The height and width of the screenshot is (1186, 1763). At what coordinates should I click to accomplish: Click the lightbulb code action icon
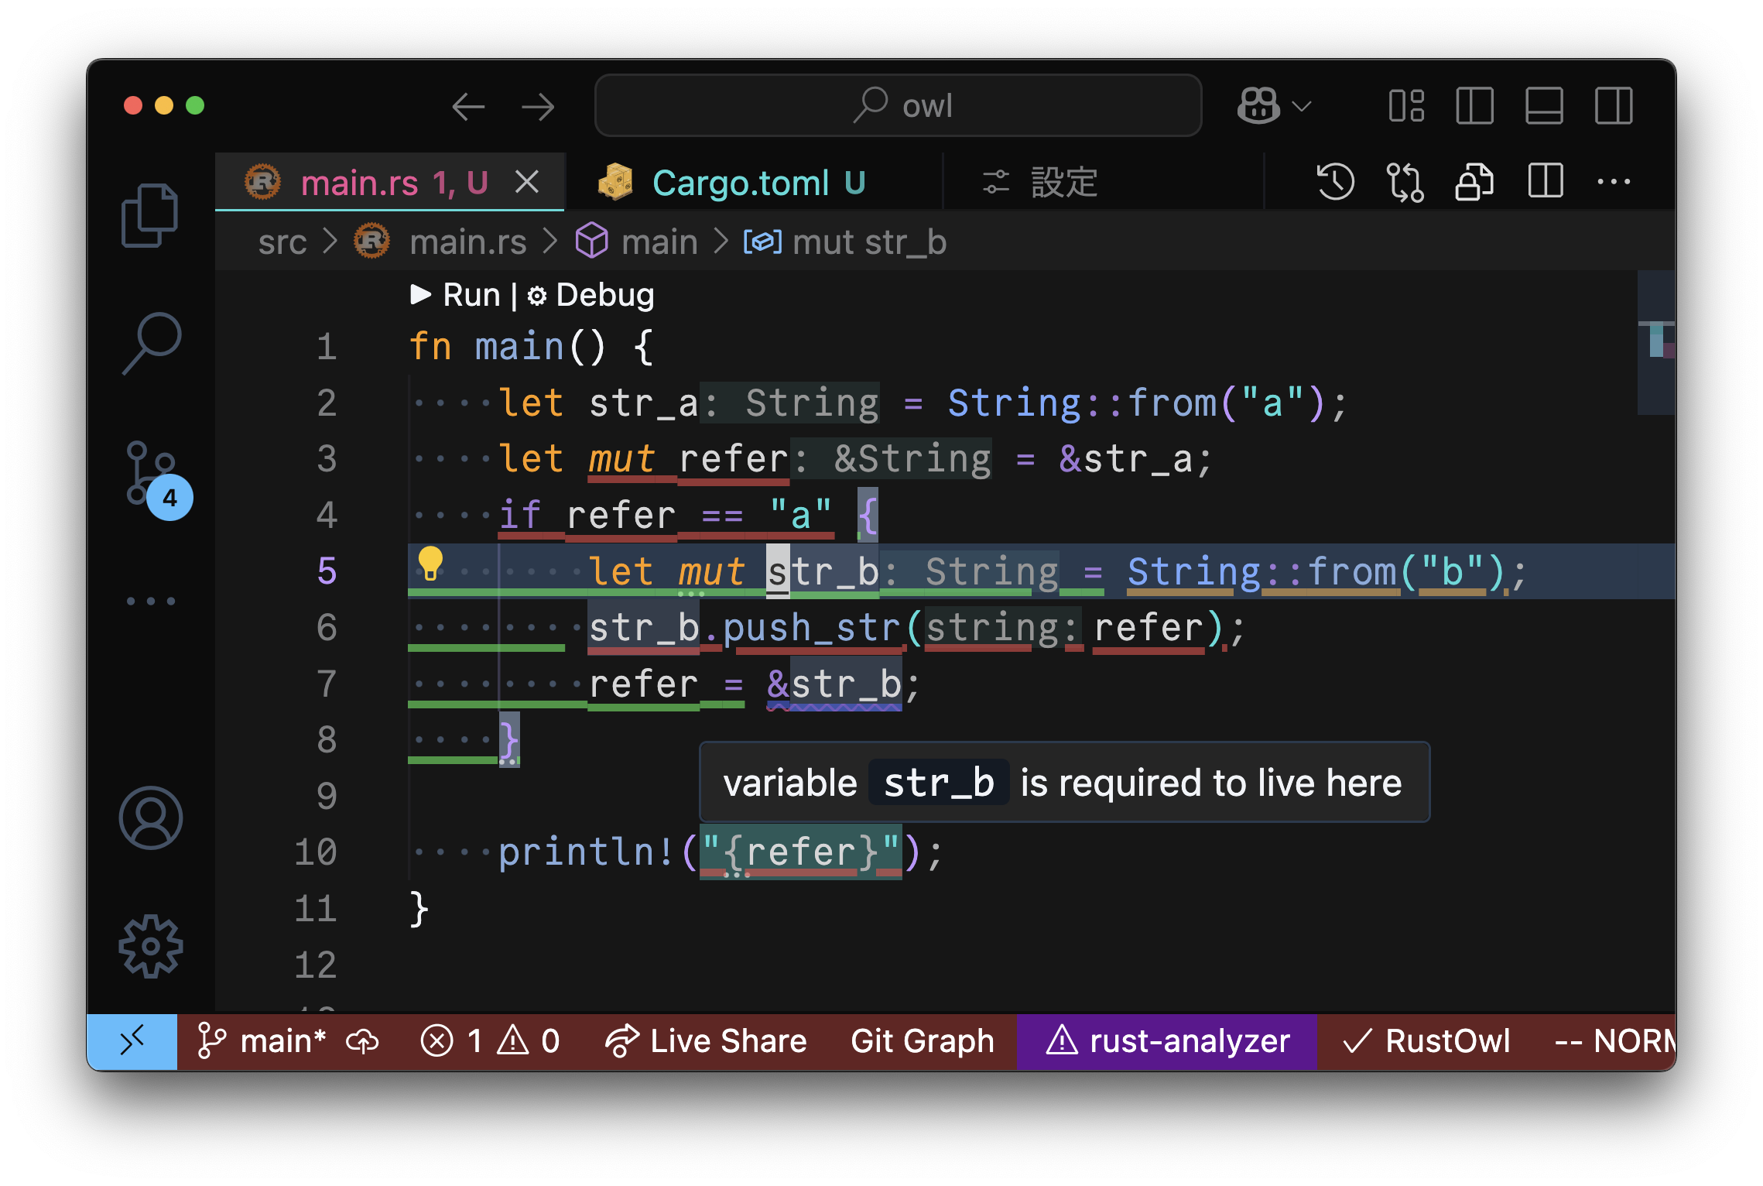pyautogui.click(x=430, y=564)
